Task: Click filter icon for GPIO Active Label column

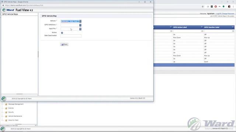Action: point(202,31)
